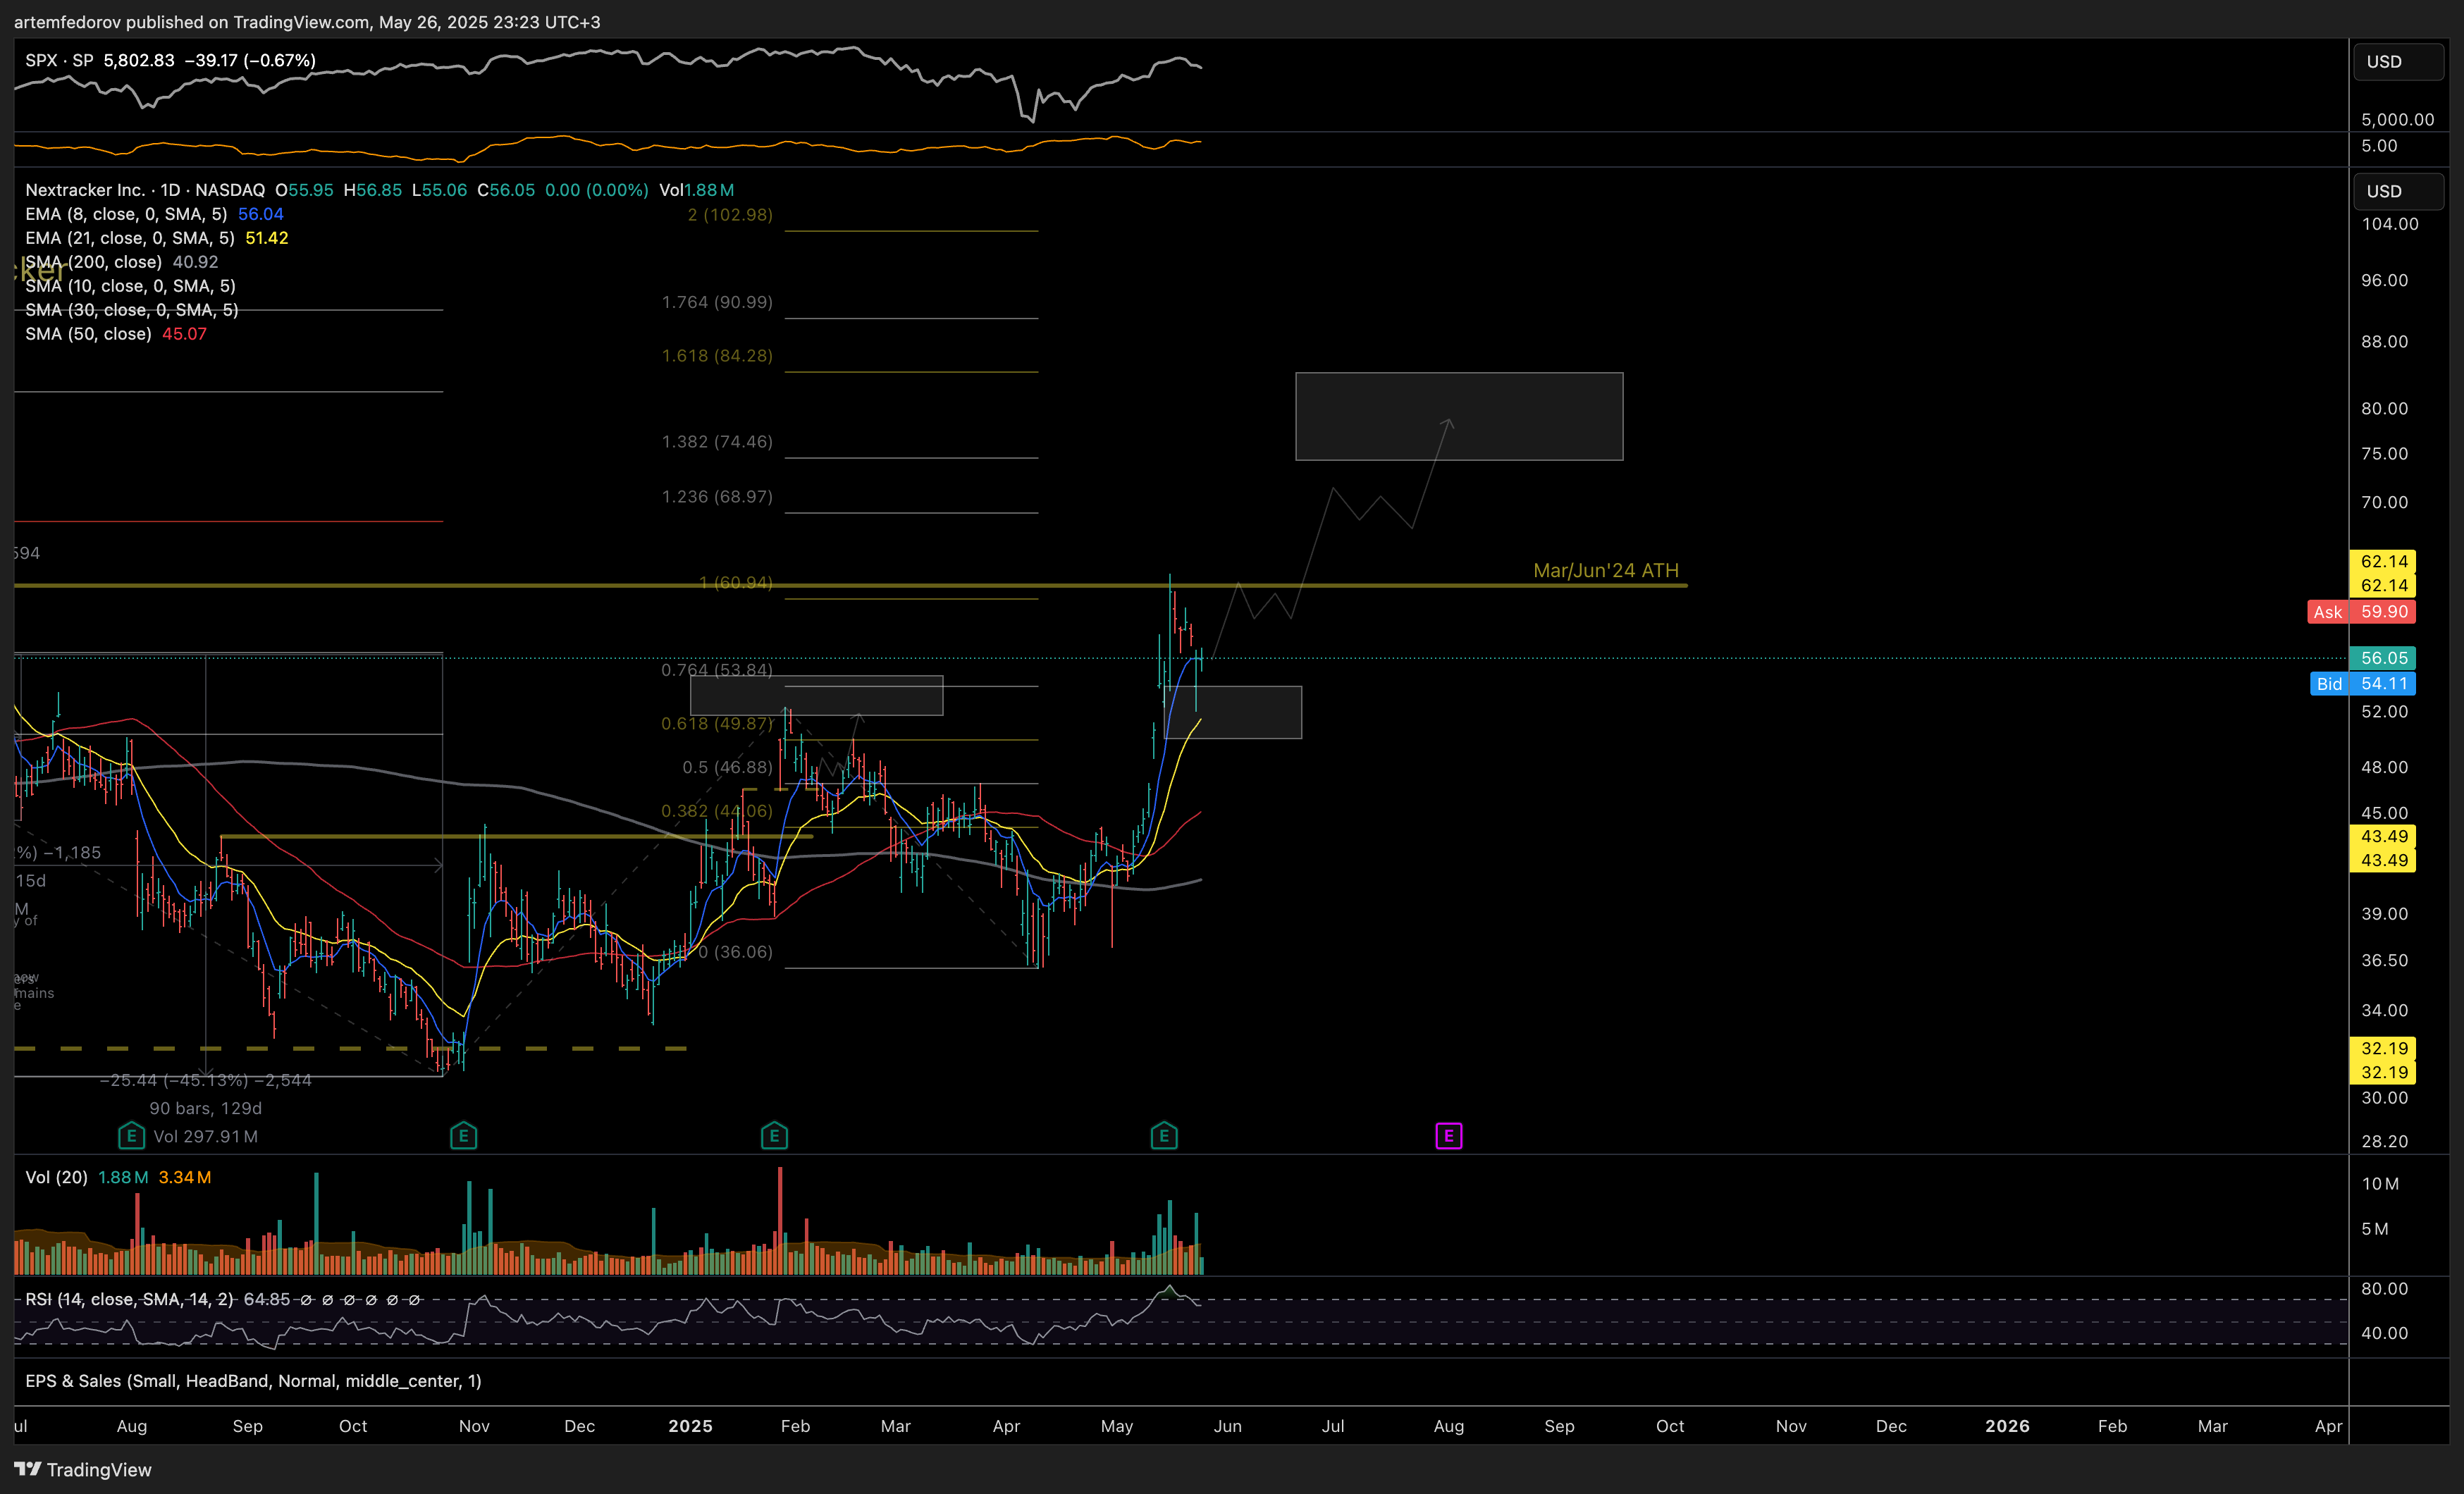Click 10 M on the volume scale
2464x1494 pixels.
click(x=2380, y=1184)
